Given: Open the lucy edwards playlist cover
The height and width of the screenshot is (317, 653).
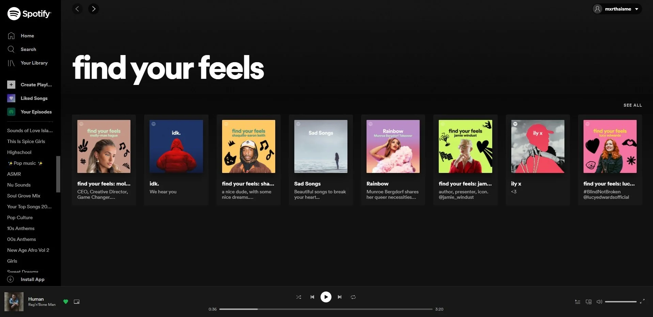Looking at the screenshot, I should pos(610,146).
